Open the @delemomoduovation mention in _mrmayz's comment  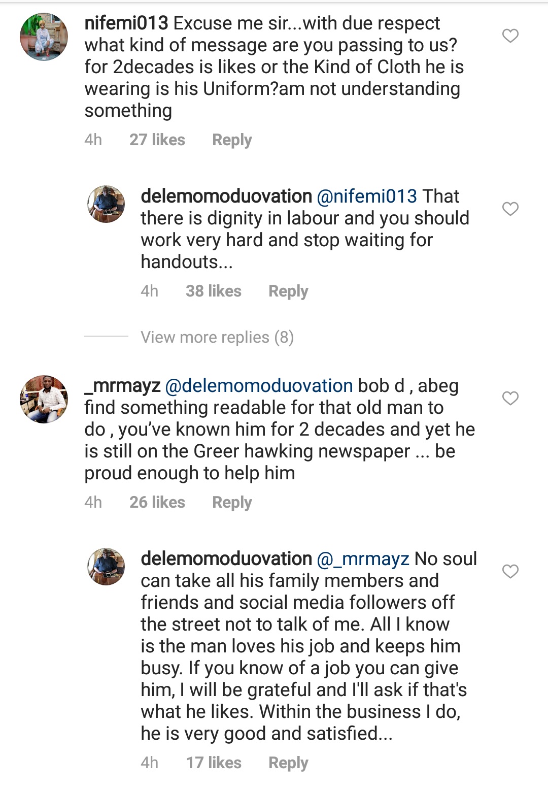[x=259, y=386]
